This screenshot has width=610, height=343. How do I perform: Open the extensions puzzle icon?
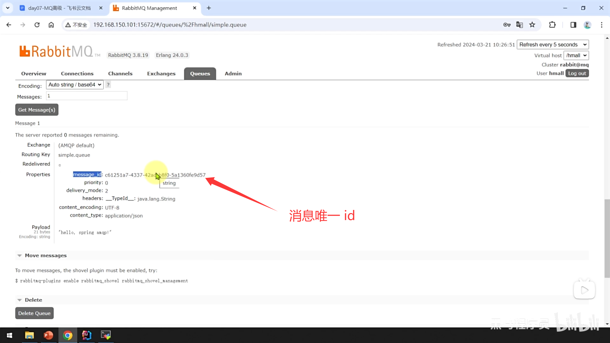(x=552, y=25)
